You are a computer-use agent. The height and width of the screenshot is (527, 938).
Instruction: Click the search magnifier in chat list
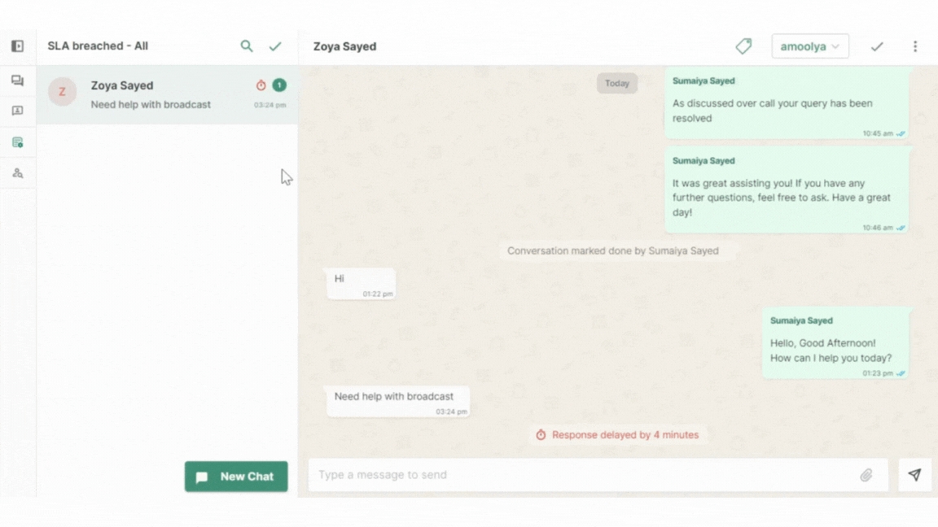[247, 46]
